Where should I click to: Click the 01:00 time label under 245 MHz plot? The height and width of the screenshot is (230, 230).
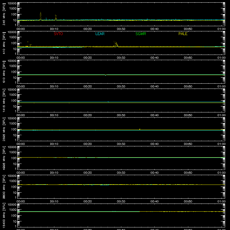point(221,29)
